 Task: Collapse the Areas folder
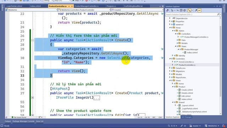(x=170, y=28)
